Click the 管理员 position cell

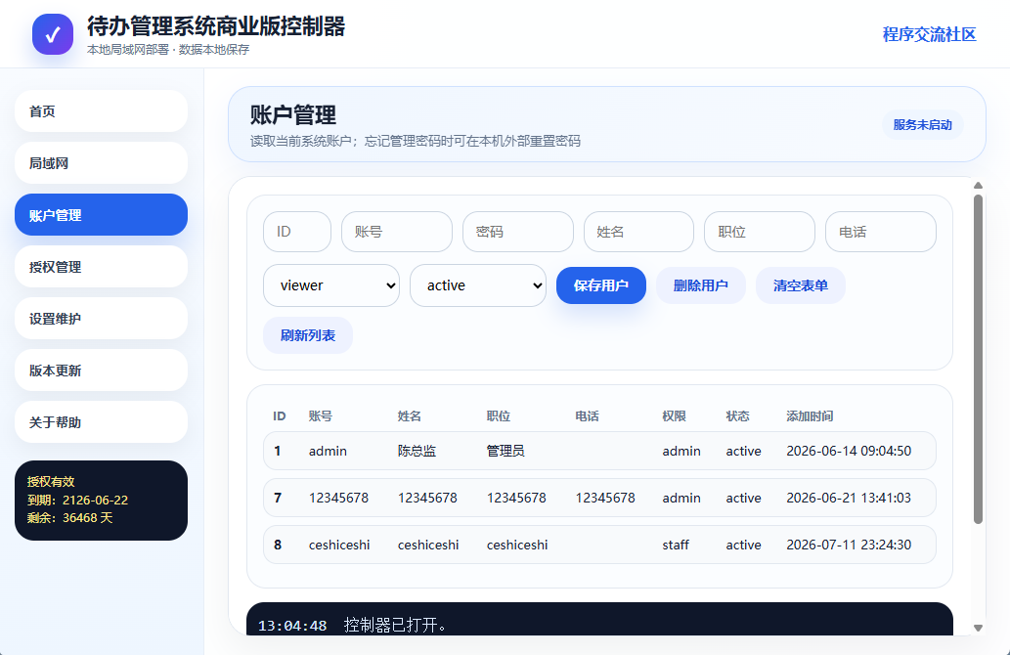505,451
